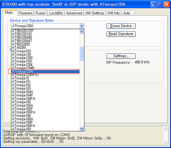Viewport: 171px width, 148px height.
Task: Choose ATmega161 from the list
Action: [45, 82]
